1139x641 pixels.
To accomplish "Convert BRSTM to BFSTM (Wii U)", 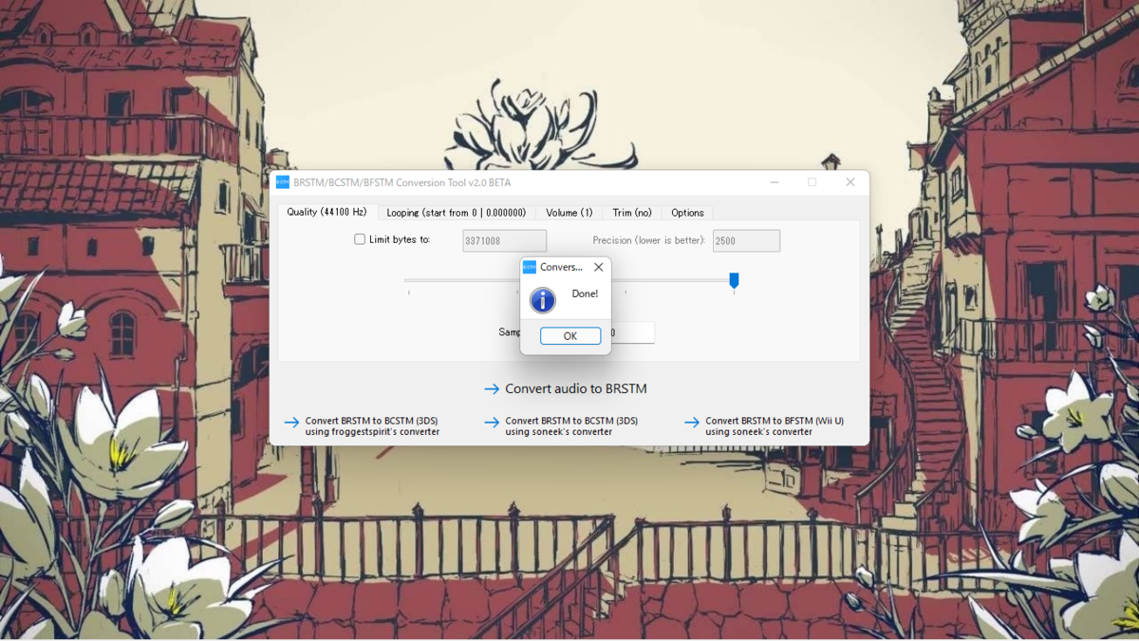I will [775, 426].
